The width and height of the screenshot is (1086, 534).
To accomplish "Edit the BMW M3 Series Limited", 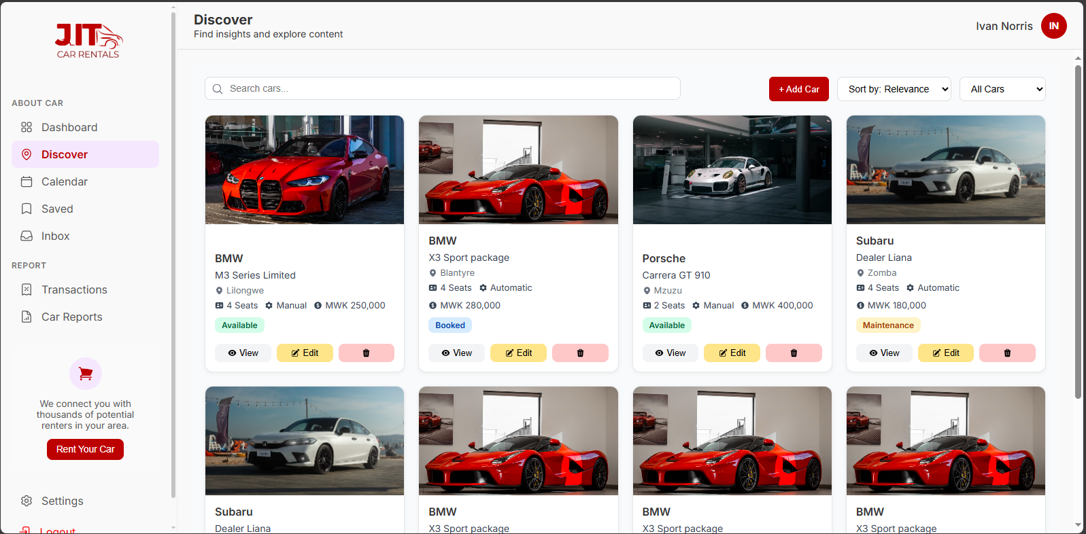I will pos(305,353).
